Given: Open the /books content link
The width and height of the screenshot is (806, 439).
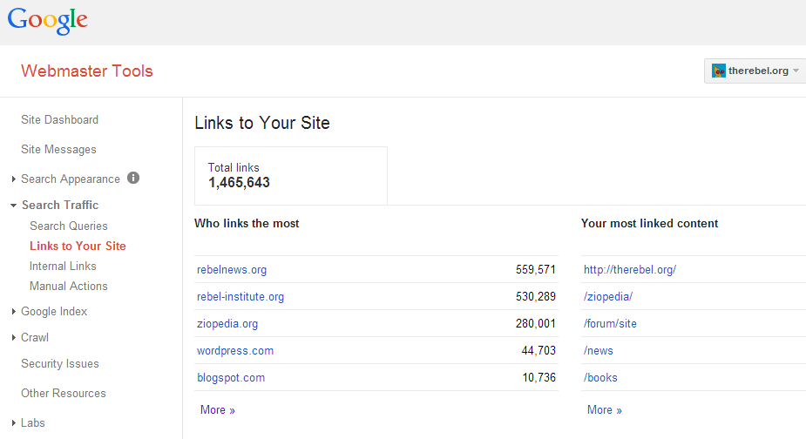Looking at the screenshot, I should [x=600, y=378].
